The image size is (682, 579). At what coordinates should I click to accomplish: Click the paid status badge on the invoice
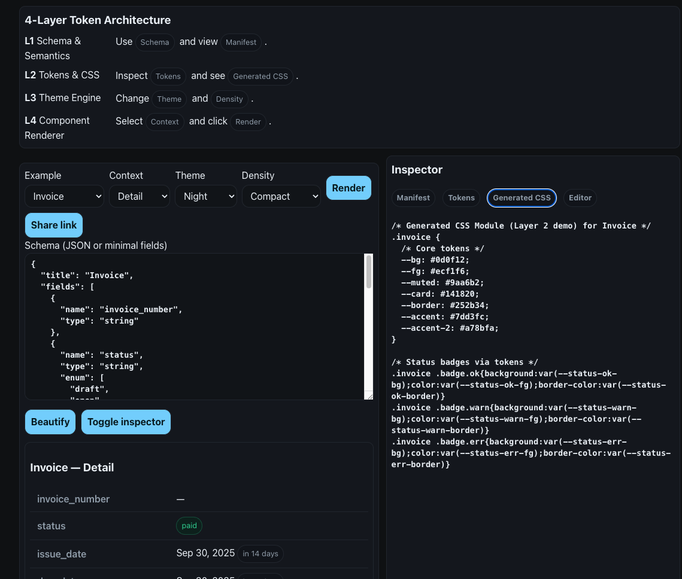click(189, 526)
